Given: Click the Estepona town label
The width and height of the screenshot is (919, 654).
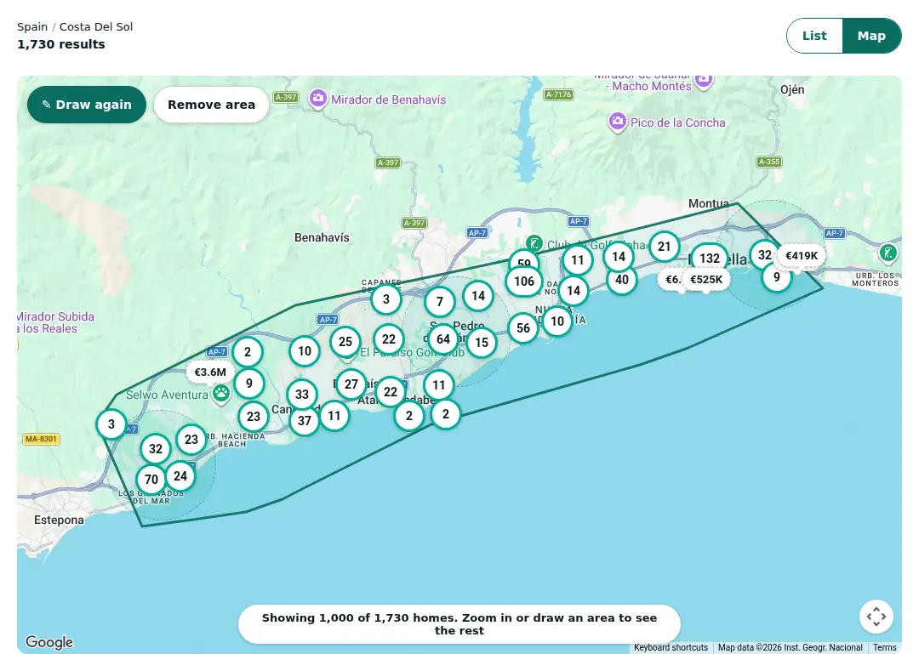Looking at the screenshot, I should 59,520.
